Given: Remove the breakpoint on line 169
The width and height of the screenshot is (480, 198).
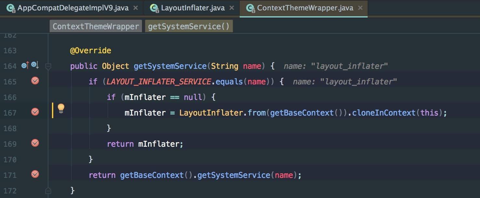Looking at the screenshot, I should 35,143.
